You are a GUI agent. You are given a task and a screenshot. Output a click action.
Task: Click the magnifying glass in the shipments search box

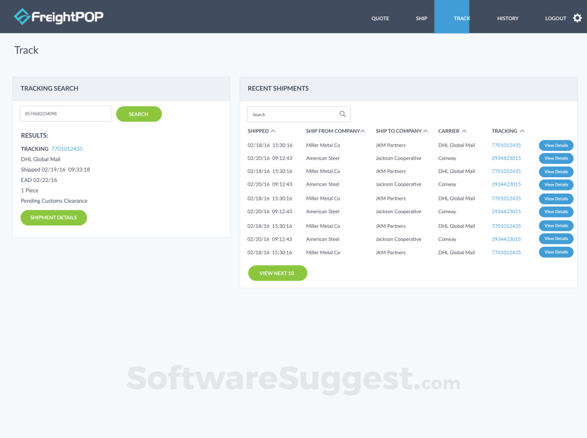click(342, 114)
